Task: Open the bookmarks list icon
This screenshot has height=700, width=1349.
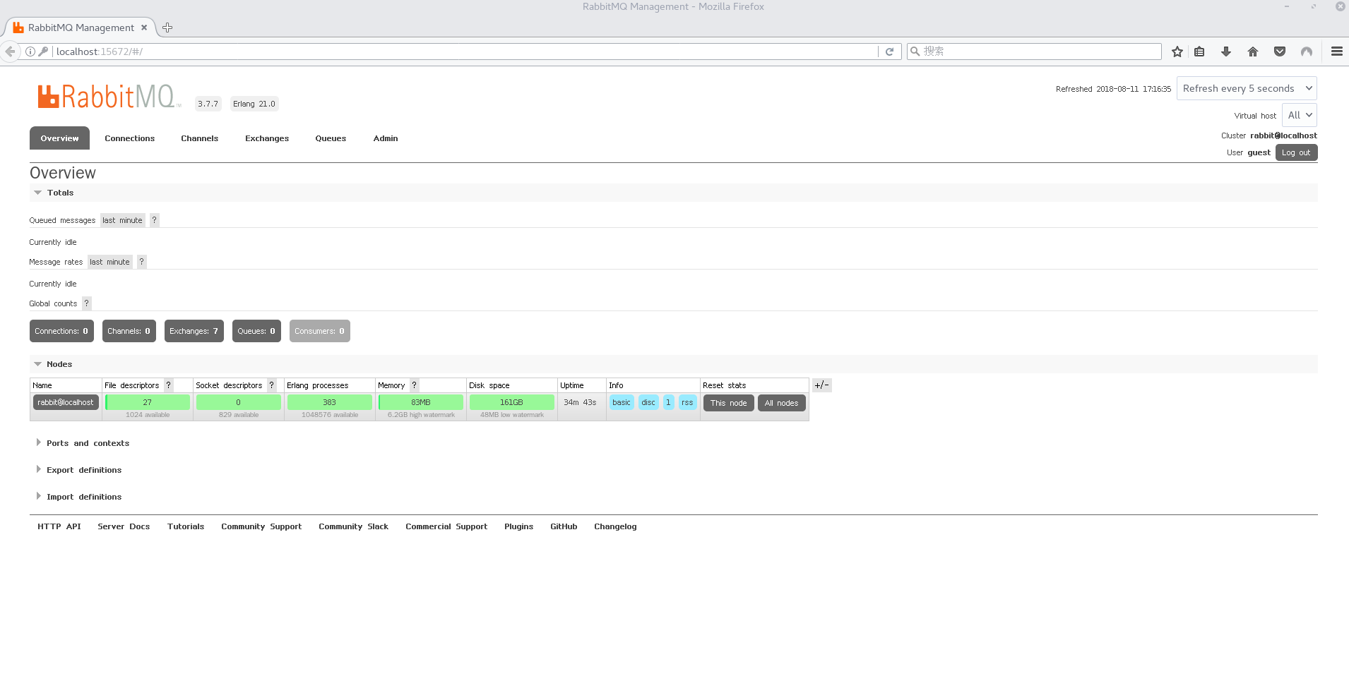Action: [x=1199, y=52]
